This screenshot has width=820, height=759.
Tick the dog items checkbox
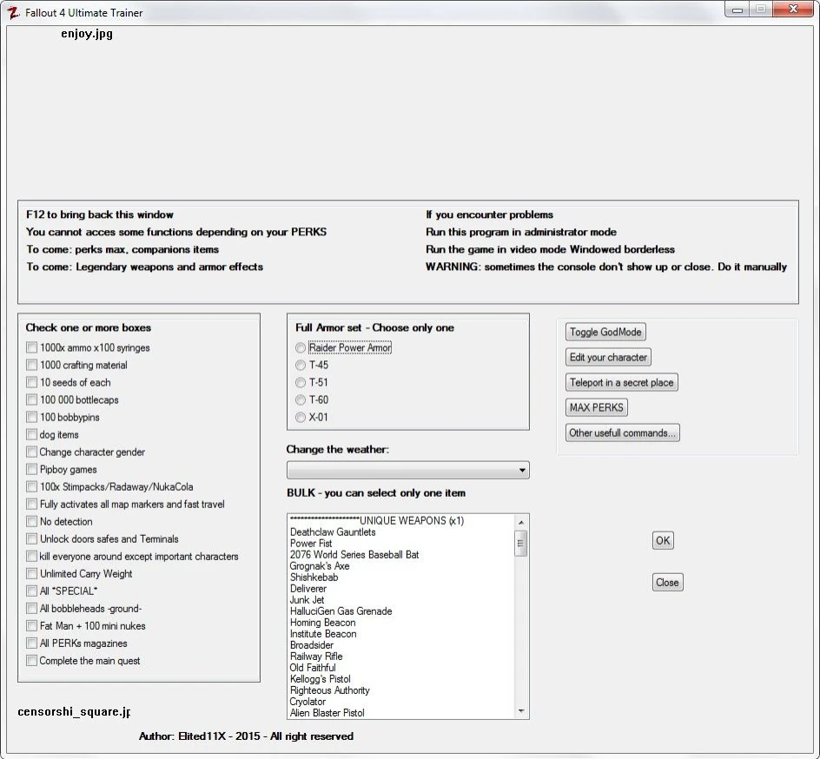tap(32, 434)
